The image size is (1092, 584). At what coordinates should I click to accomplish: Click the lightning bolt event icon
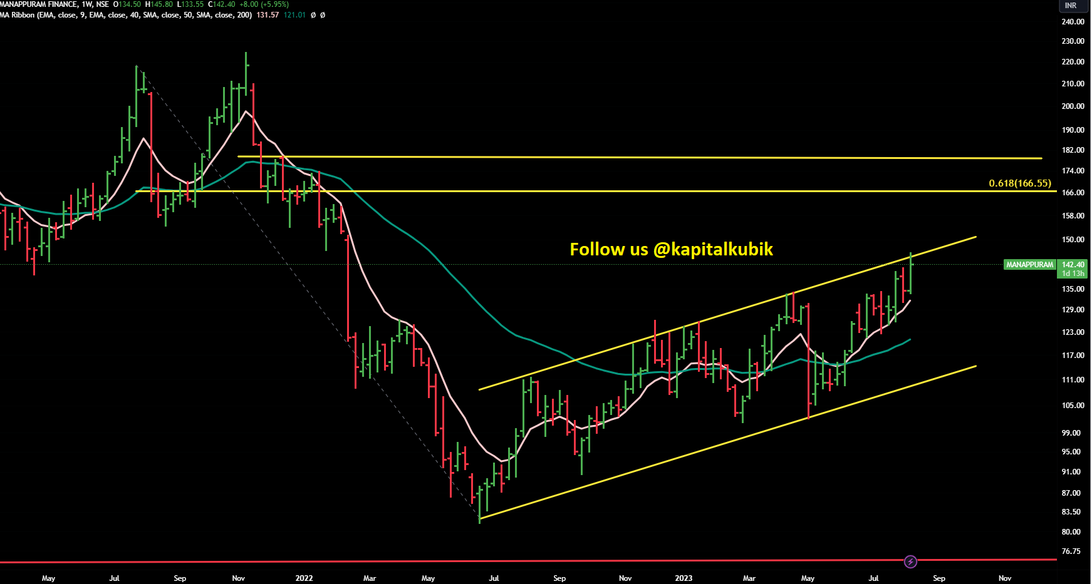(910, 561)
